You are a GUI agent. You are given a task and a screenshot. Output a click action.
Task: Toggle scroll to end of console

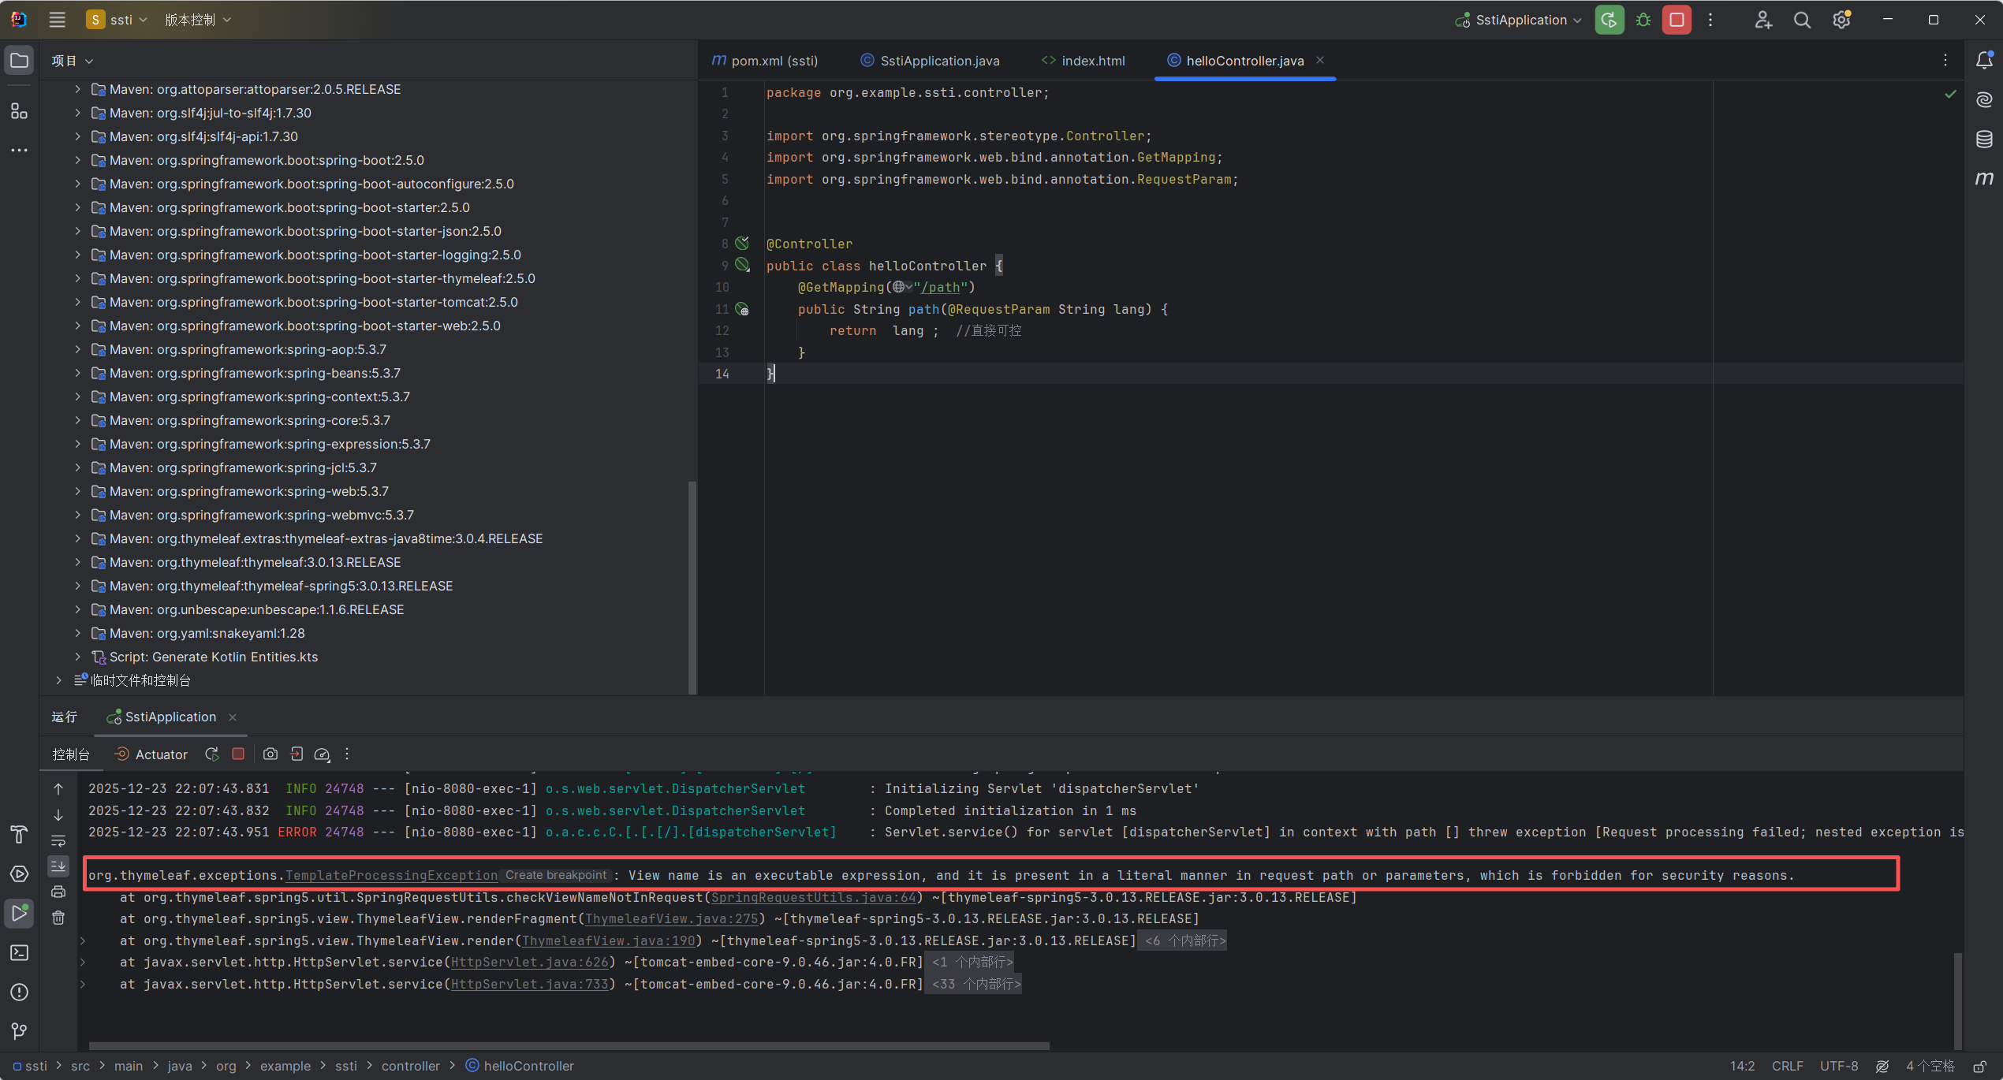(x=58, y=866)
